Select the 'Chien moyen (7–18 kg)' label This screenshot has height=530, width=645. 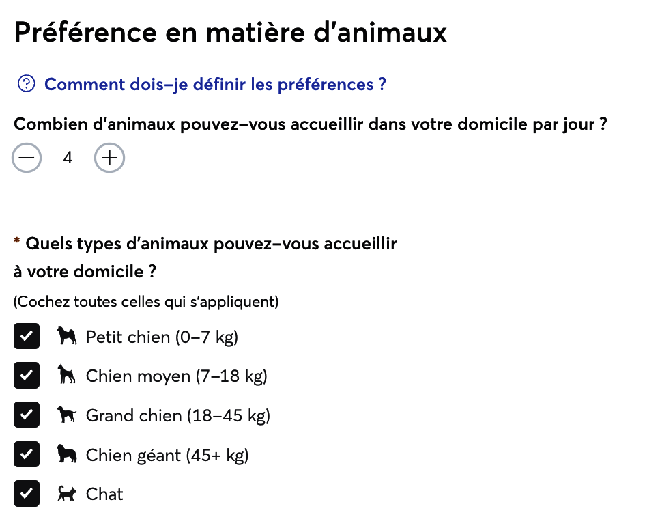point(177,376)
